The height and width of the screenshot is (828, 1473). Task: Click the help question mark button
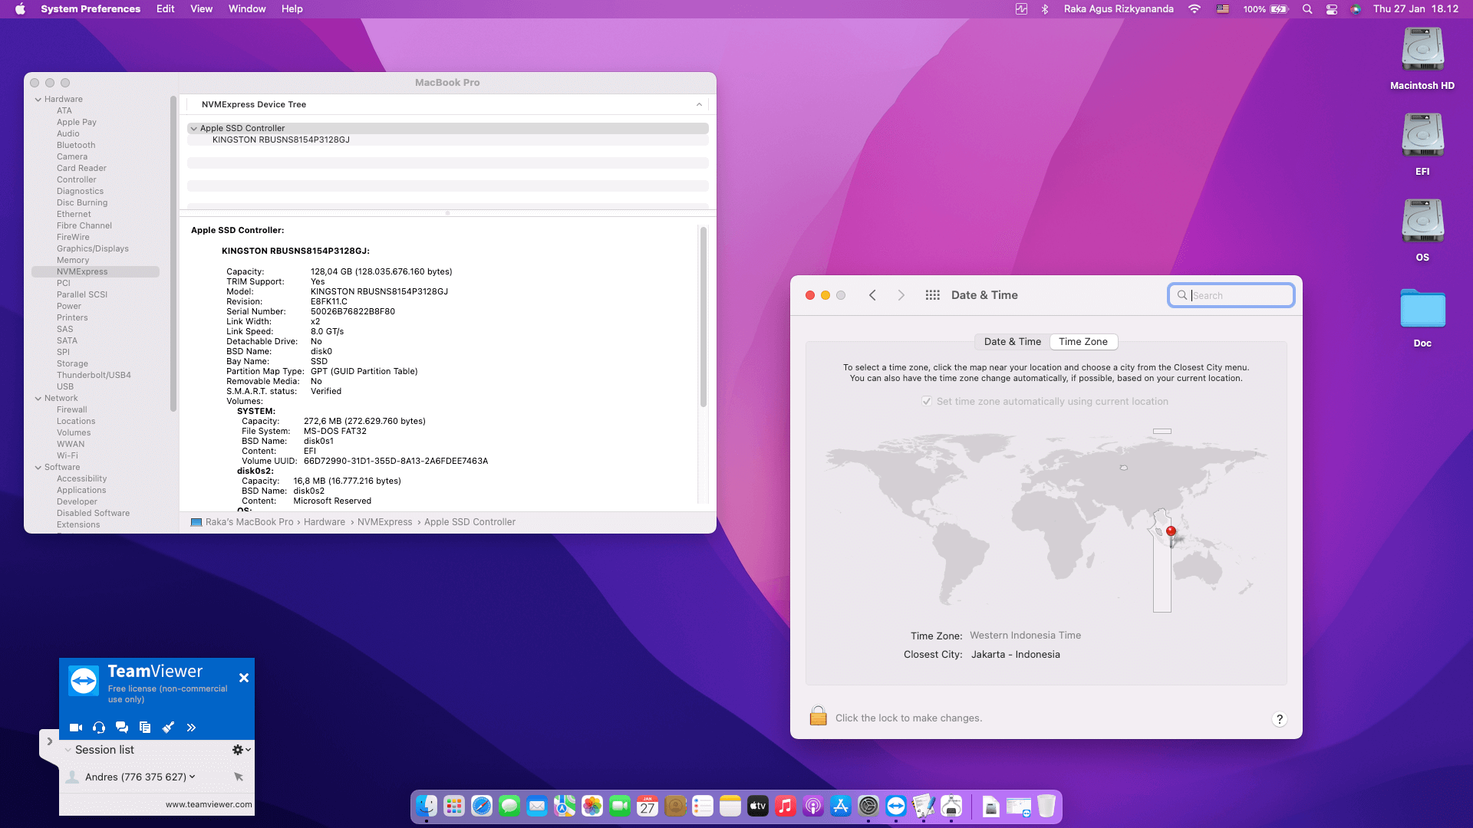[1279, 719]
